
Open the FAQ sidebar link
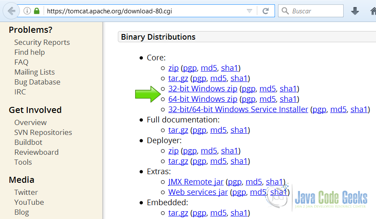pos(21,62)
